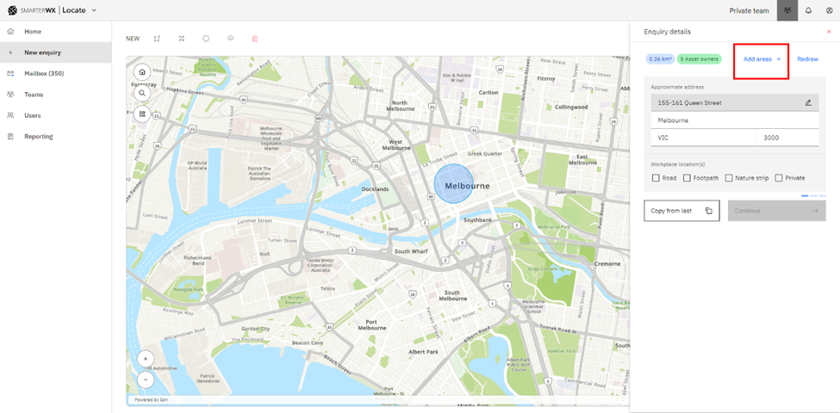
Task: Select the circle draw tool
Action: pos(206,39)
